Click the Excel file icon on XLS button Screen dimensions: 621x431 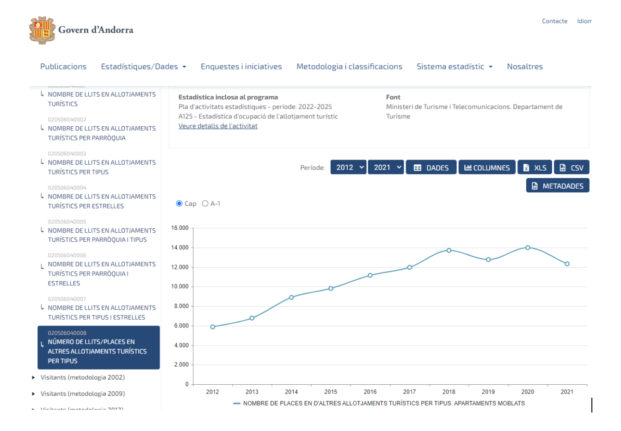tap(526, 168)
